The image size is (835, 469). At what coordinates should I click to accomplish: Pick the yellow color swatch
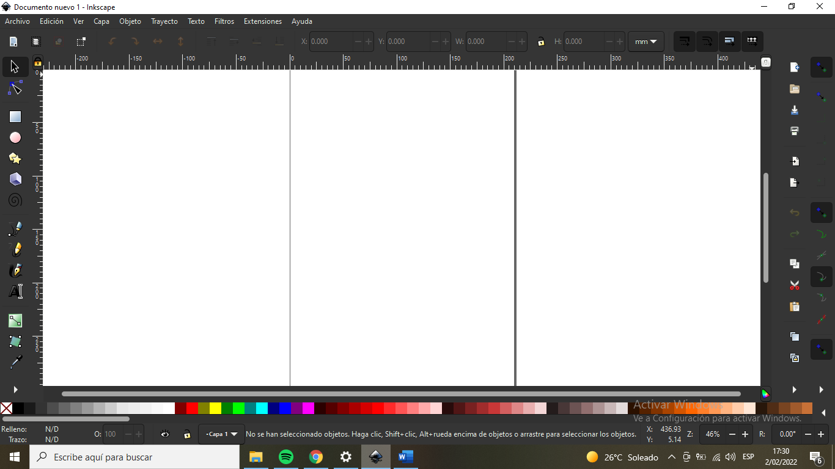click(215, 409)
